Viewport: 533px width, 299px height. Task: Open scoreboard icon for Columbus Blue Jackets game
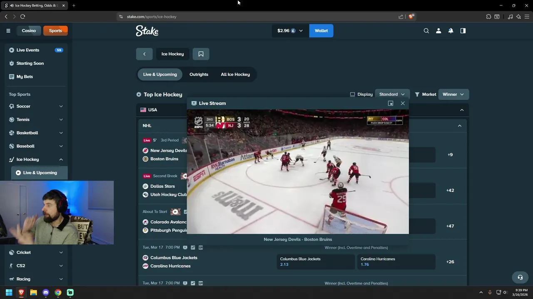point(201,248)
